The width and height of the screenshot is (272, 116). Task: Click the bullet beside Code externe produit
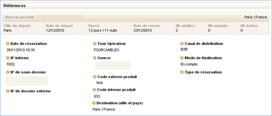pos(95,77)
